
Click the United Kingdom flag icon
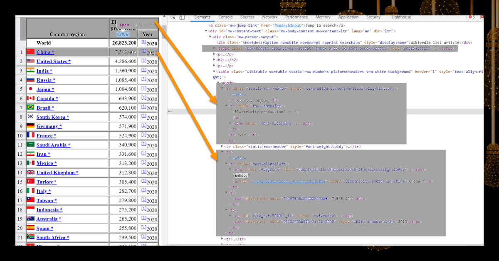click(x=30, y=172)
